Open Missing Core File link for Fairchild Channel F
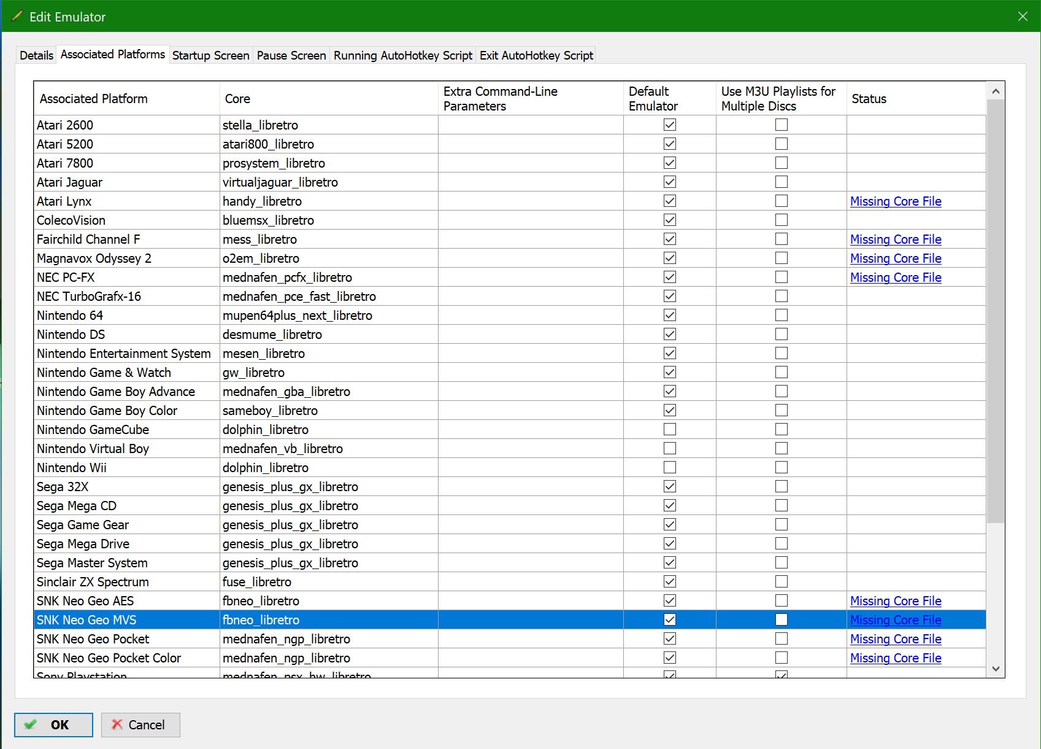1041x749 pixels. (896, 239)
